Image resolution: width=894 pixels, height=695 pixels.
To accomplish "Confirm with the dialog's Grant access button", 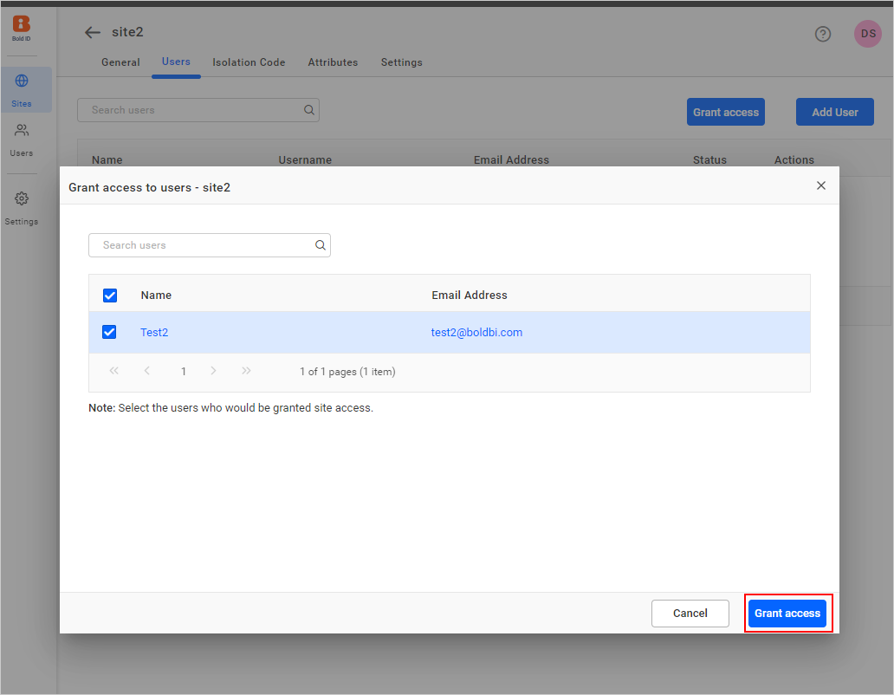I will click(x=787, y=614).
